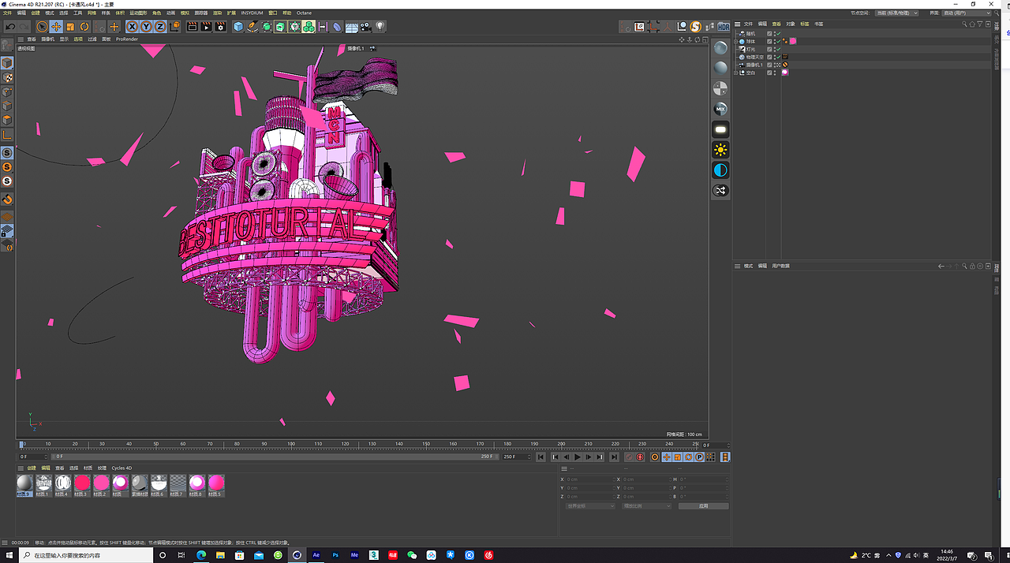The image size is (1010, 563).
Task: Expand the 空白 null object node
Action: pos(735,73)
